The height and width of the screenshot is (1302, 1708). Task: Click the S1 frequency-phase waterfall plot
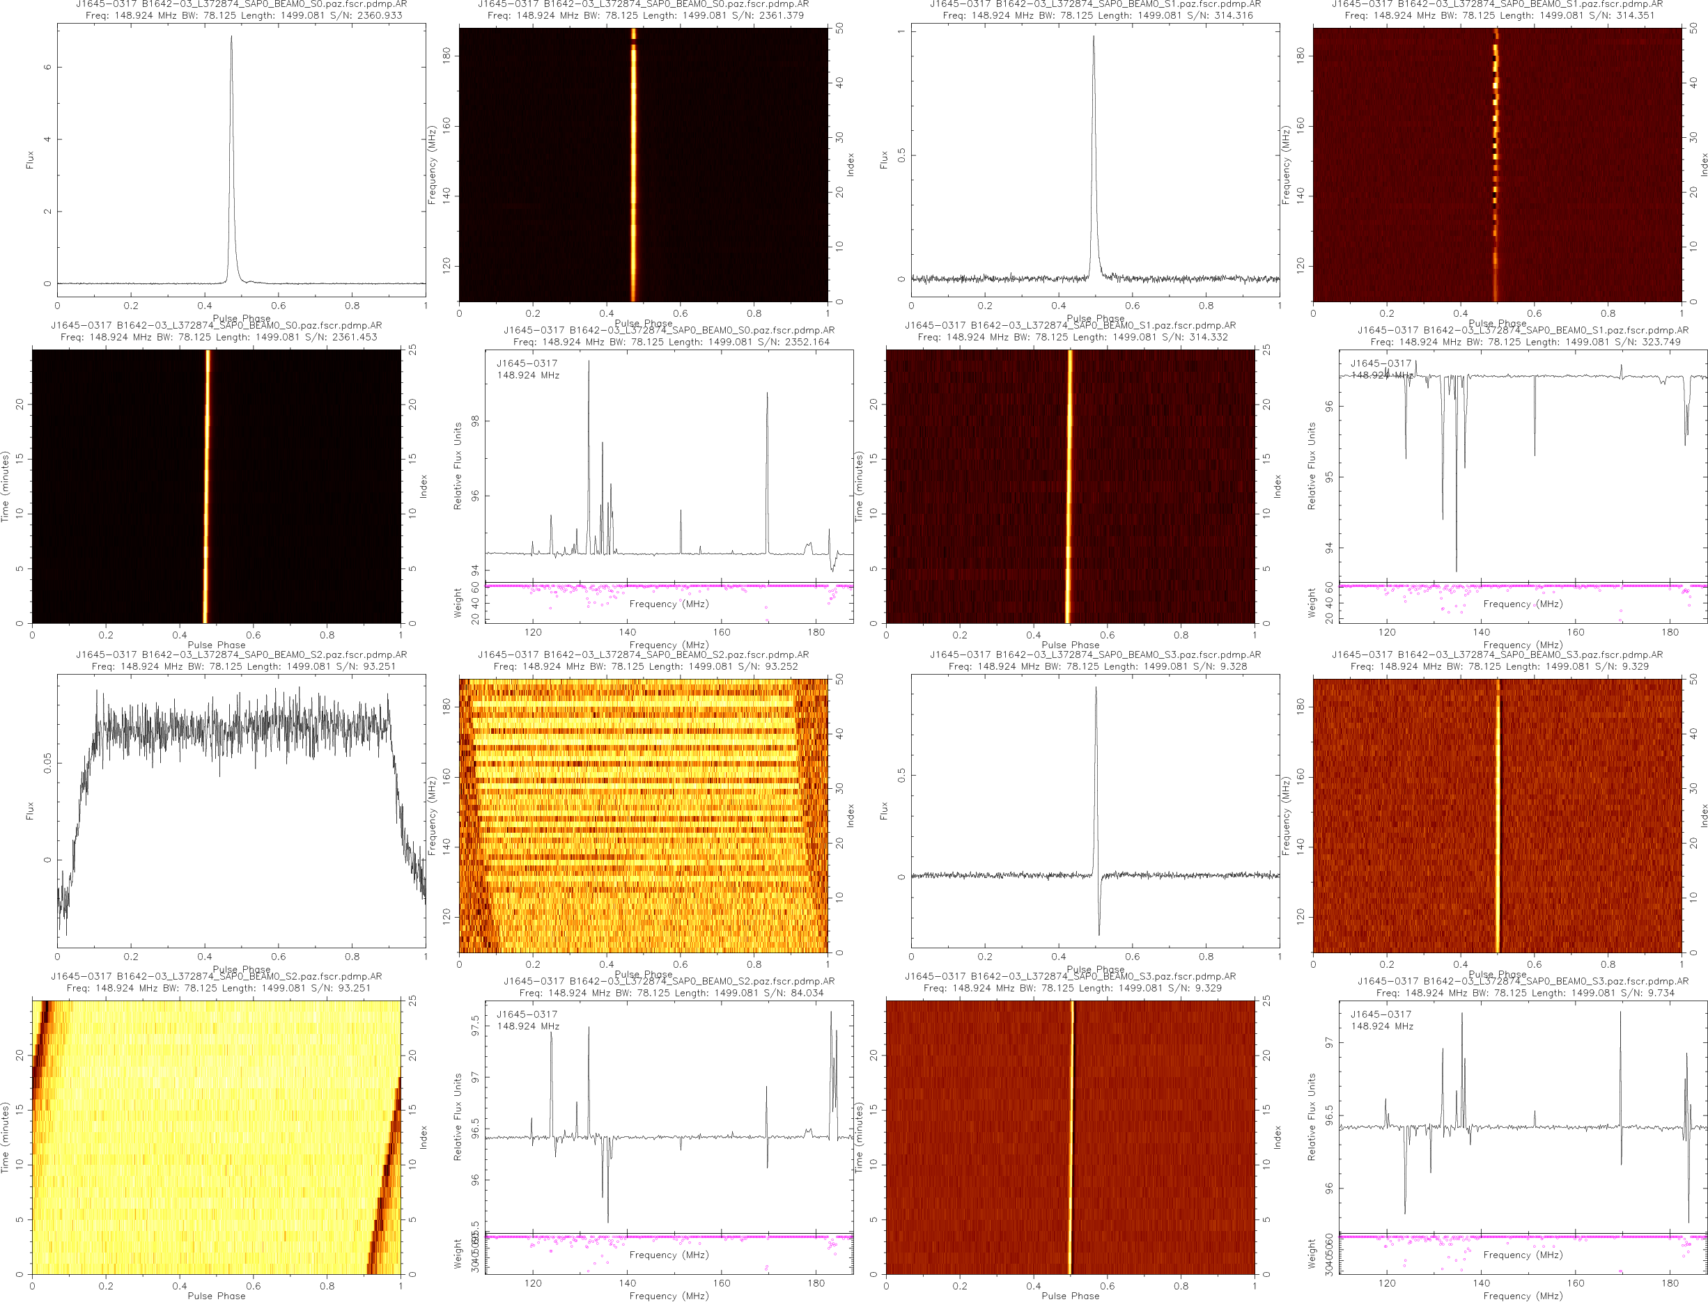pos(1496,164)
